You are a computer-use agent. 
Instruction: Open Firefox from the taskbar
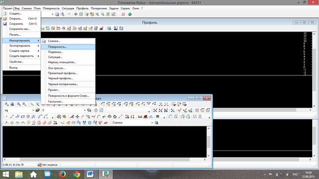(62, 175)
